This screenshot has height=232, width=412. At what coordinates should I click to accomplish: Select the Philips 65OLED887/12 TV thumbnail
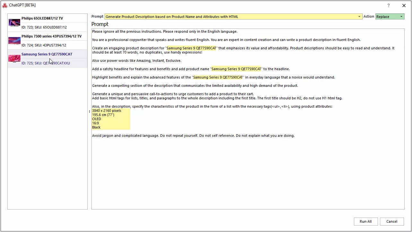[x=14, y=23]
